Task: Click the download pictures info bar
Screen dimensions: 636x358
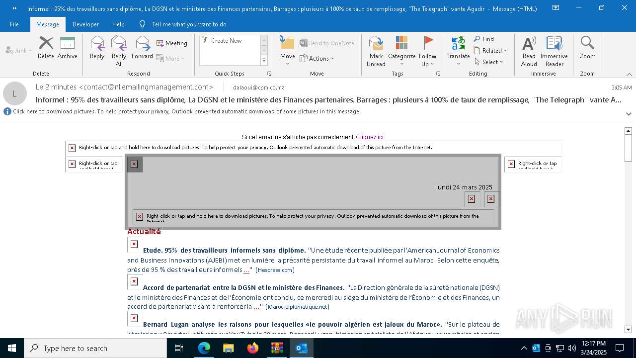Action: click(187, 111)
